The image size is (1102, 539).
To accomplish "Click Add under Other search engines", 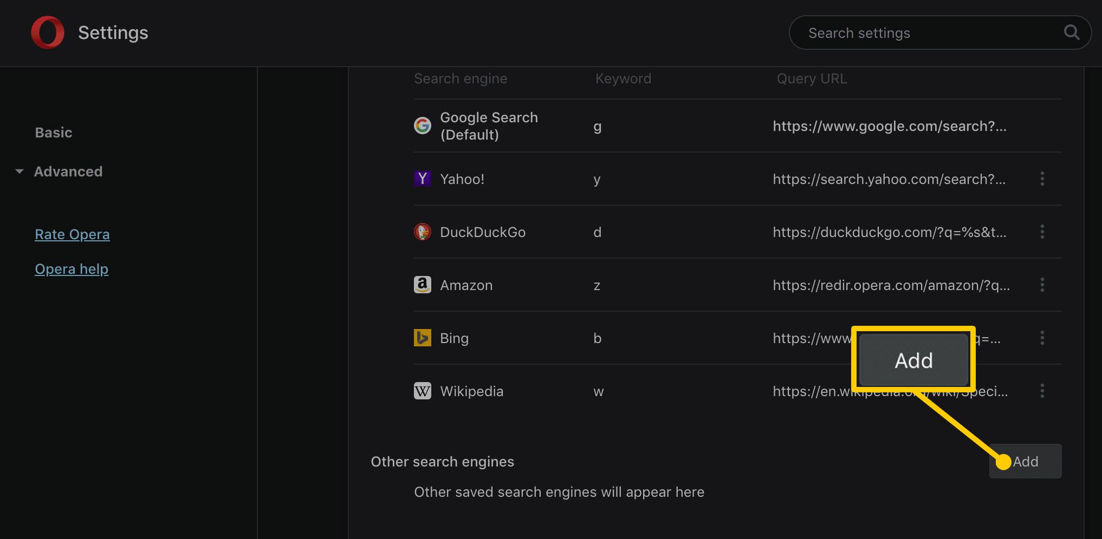I will pos(1025,462).
